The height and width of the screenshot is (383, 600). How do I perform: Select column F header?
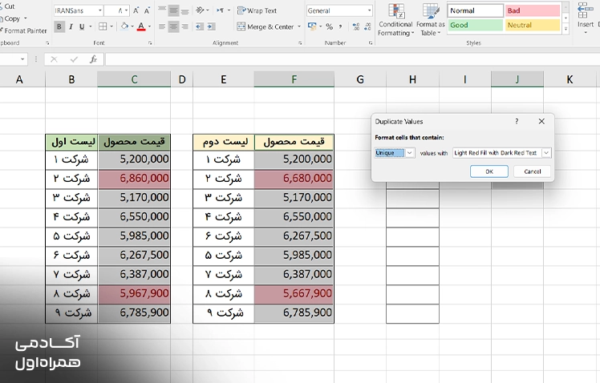click(x=294, y=79)
